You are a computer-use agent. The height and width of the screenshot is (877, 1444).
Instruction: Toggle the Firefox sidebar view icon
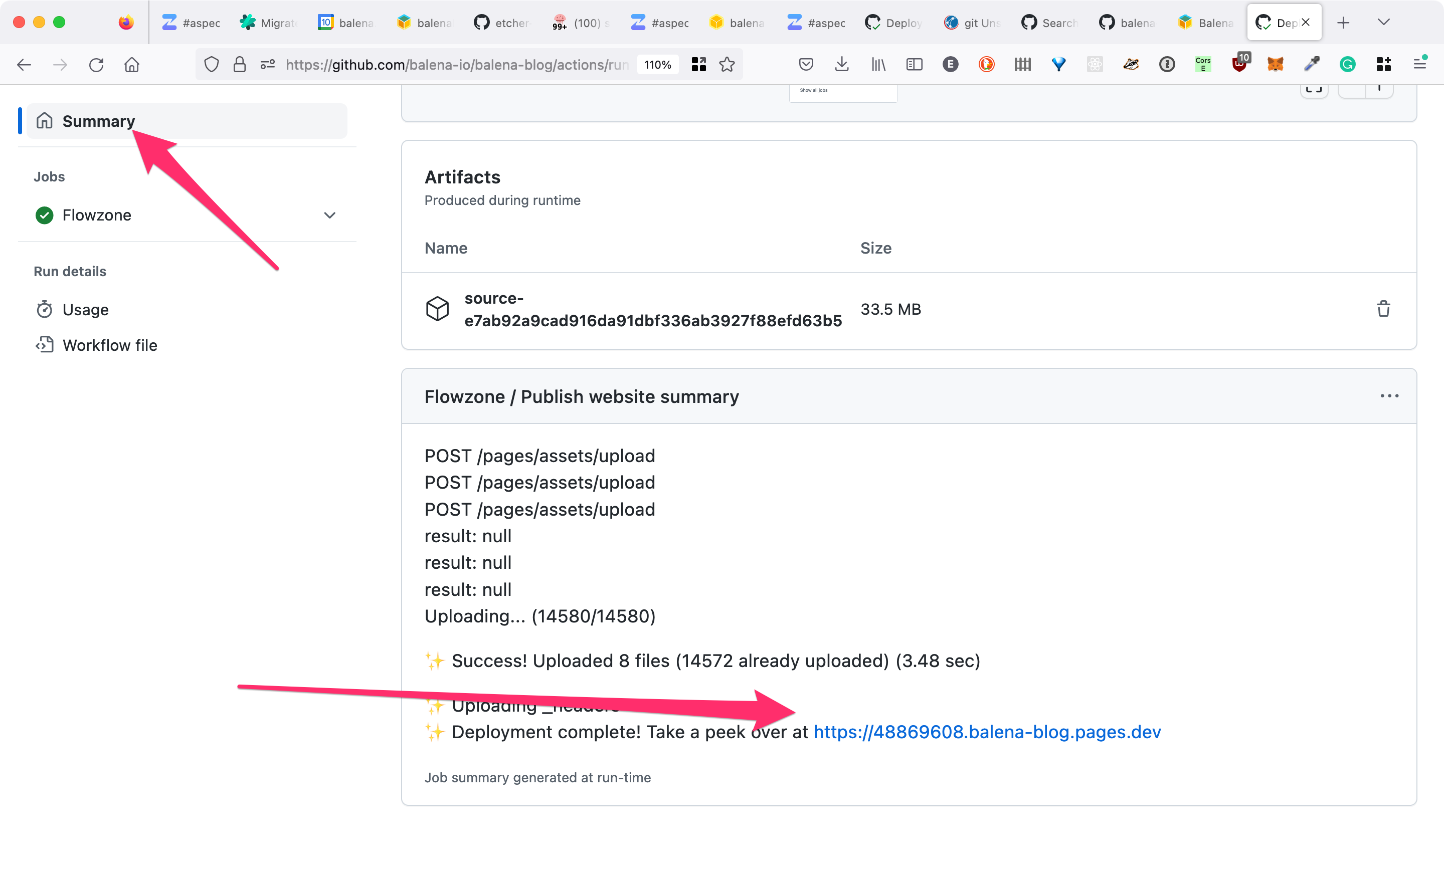pos(914,65)
